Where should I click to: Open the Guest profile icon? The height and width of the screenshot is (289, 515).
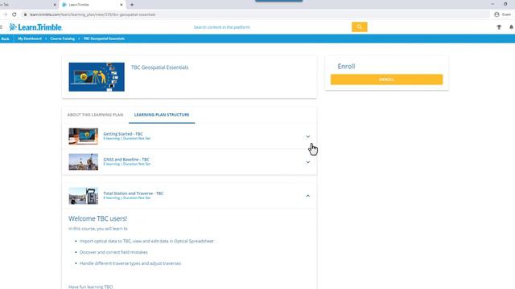[x=496, y=14]
